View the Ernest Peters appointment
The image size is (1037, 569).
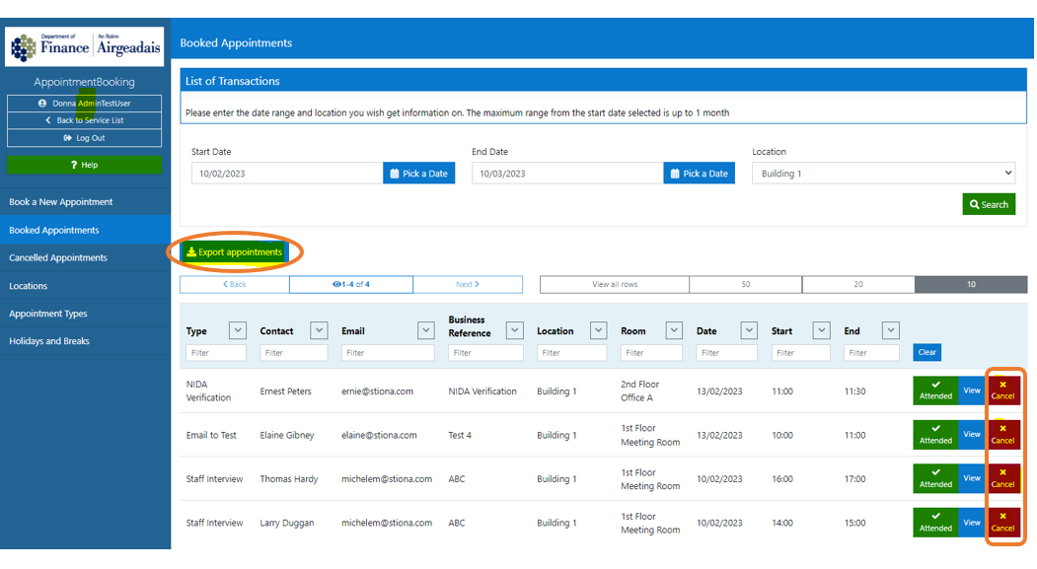pyautogui.click(x=972, y=391)
